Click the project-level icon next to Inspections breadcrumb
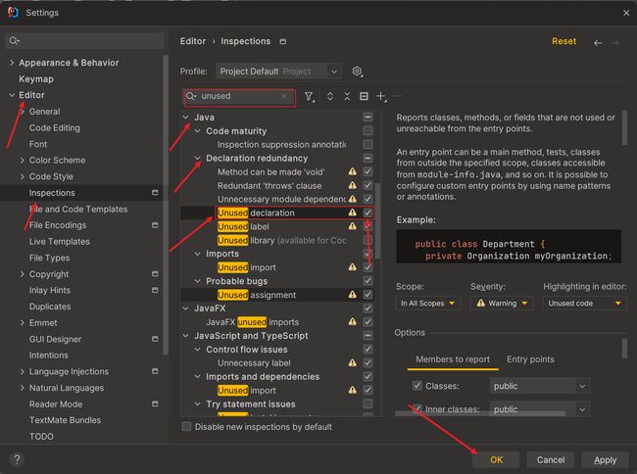Image resolution: width=637 pixels, height=474 pixels. 283,41
